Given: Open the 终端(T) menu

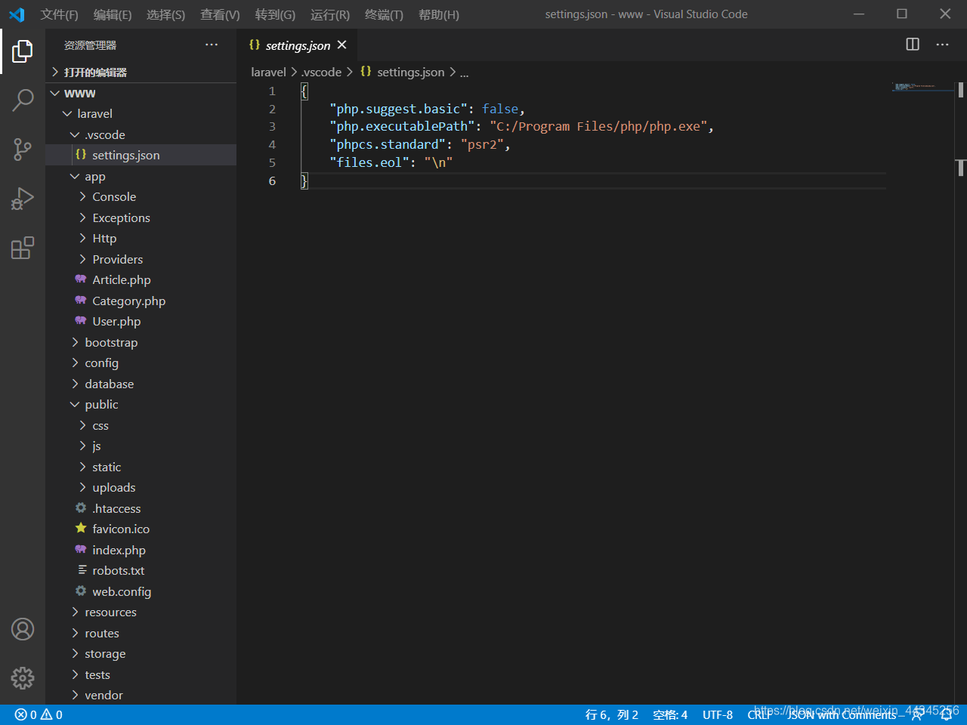Looking at the screenshot, I should 384,14.
